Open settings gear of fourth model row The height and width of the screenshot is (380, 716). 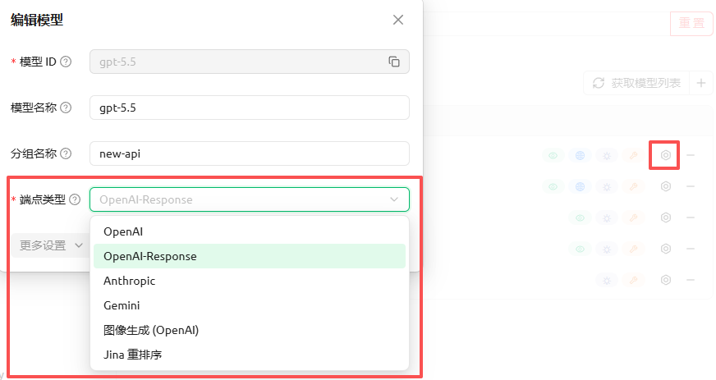click(x=666, y=249)
